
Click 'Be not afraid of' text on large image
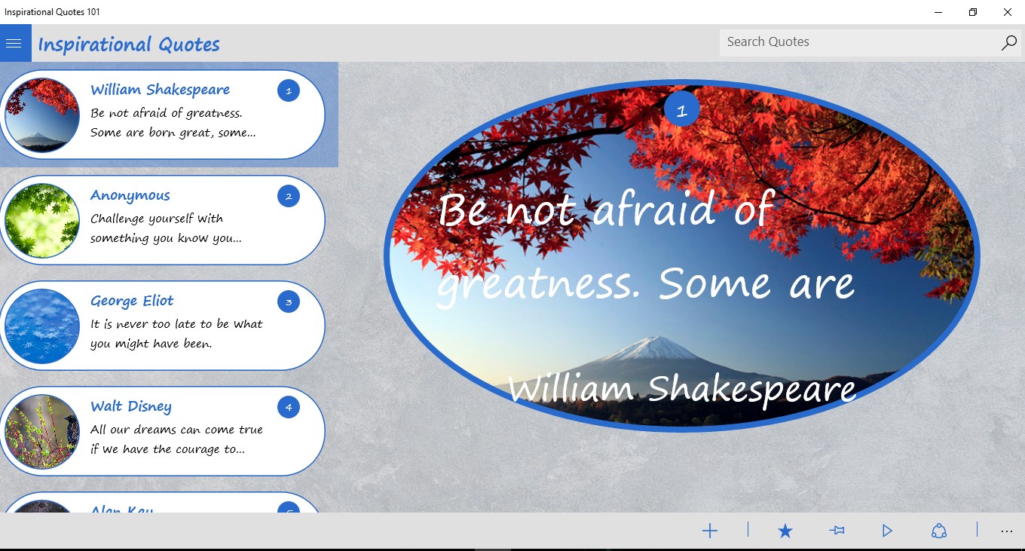[x=606, y=209]
